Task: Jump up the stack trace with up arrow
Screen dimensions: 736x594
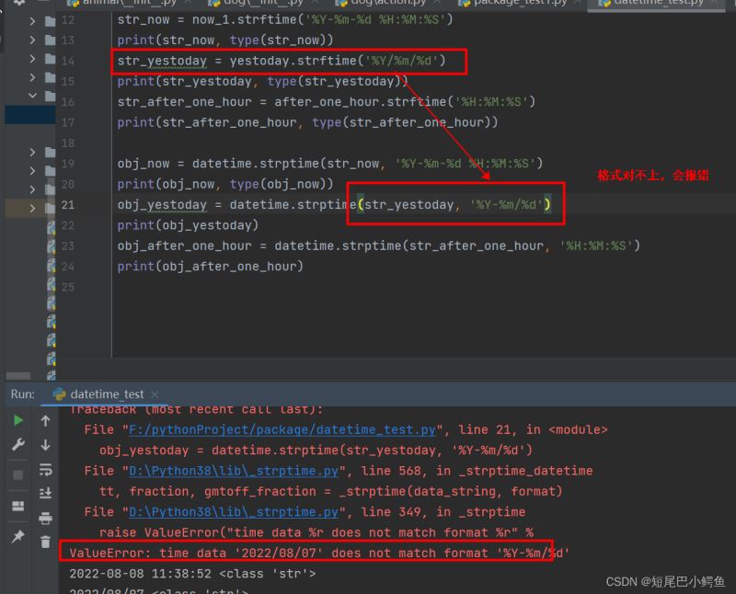Action: (x=45, y=421)
